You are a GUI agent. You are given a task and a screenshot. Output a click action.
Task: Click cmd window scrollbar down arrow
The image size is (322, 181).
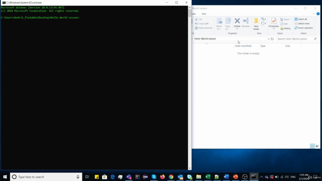pos(190,168)
